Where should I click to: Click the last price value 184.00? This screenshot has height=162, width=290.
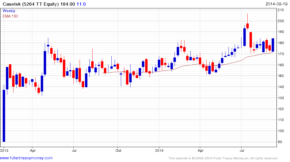click(x=68, y=4)
